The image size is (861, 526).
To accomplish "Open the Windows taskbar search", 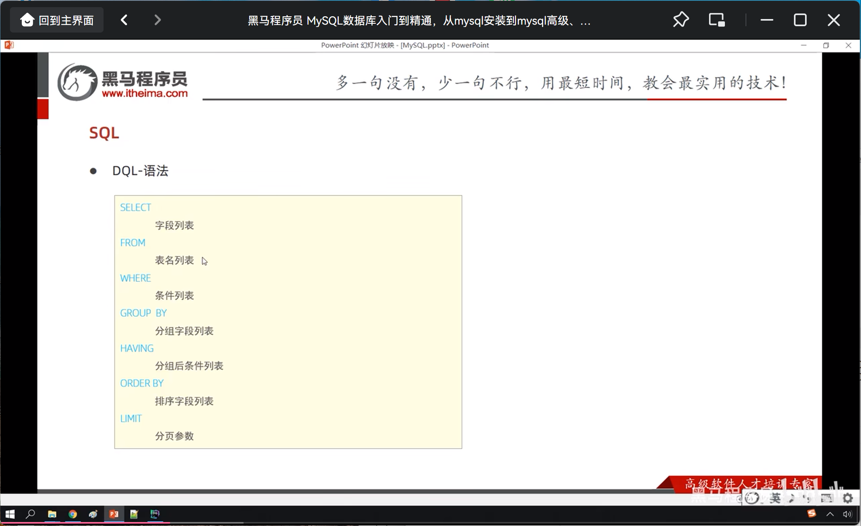I will click(x=31, y=514).
